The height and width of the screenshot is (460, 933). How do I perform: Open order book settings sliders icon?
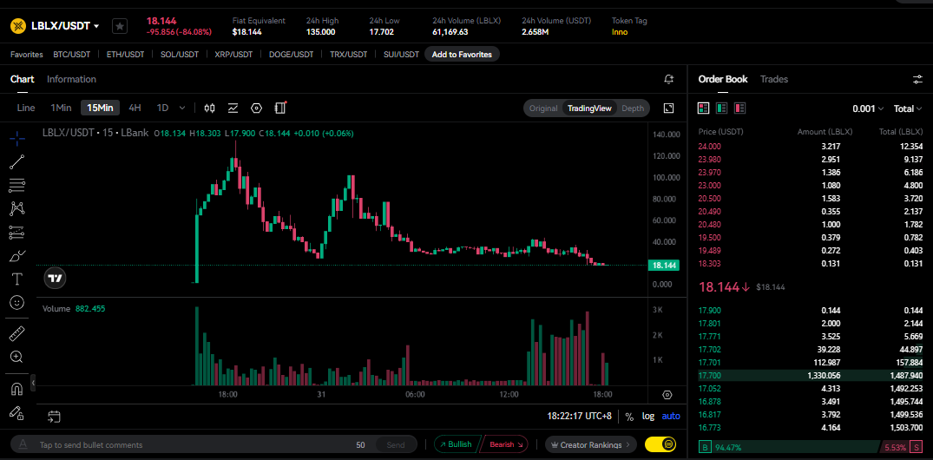(x=917, y=79)
